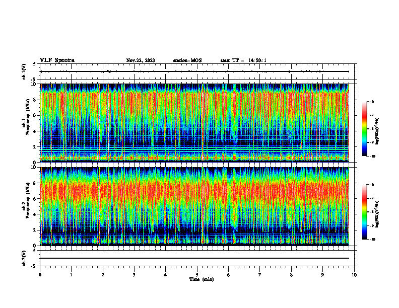The width and height of the screenshot is (399, 308).
Task: Click the ch.2 spectrogram panel
Action: tap(194, 206)
